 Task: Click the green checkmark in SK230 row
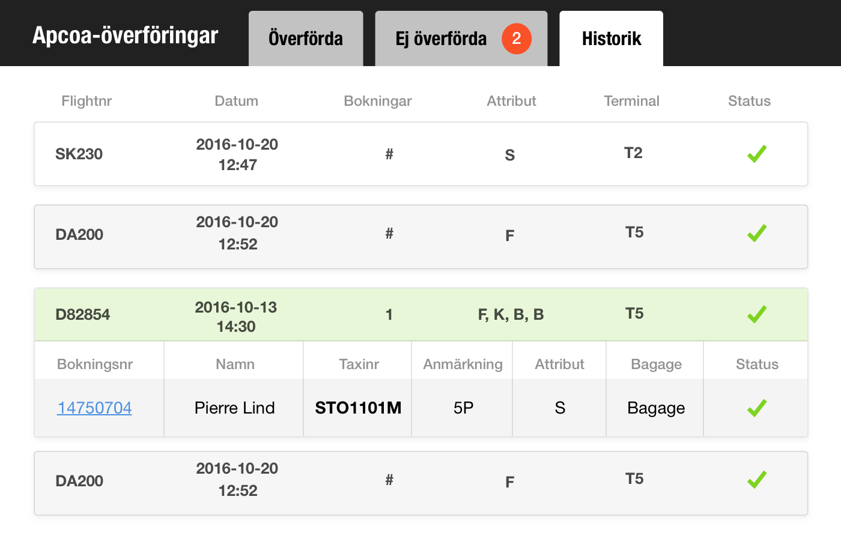point(757,154)
